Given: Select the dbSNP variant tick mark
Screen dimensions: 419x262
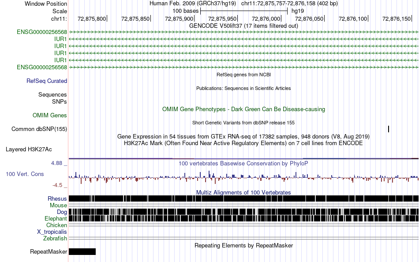Looking at the screenshot, I should pyautogui.click(x=388, y=129).
